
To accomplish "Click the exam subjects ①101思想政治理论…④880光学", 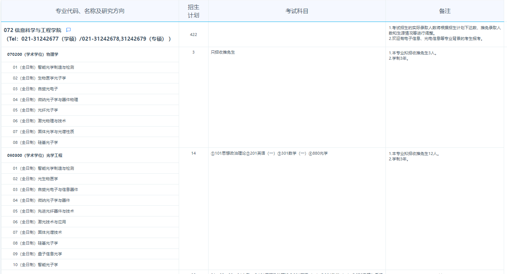I will [269, 153].
